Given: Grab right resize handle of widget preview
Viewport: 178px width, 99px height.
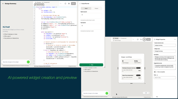Looking at the screenshot, I should click(x=145, y=68).
